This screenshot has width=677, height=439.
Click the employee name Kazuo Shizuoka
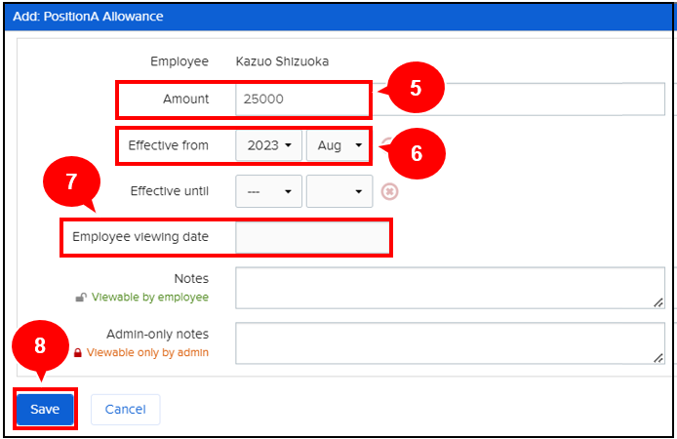[282, 61]
